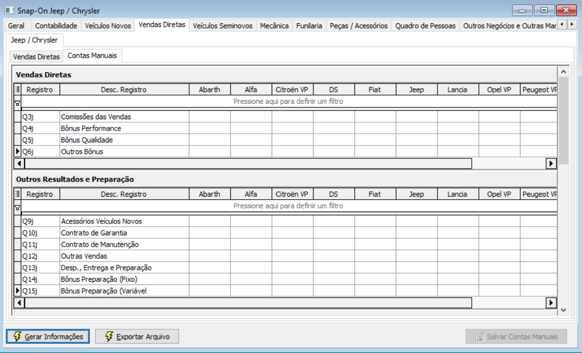Maximize the Snap-On window

click(544, 10)
